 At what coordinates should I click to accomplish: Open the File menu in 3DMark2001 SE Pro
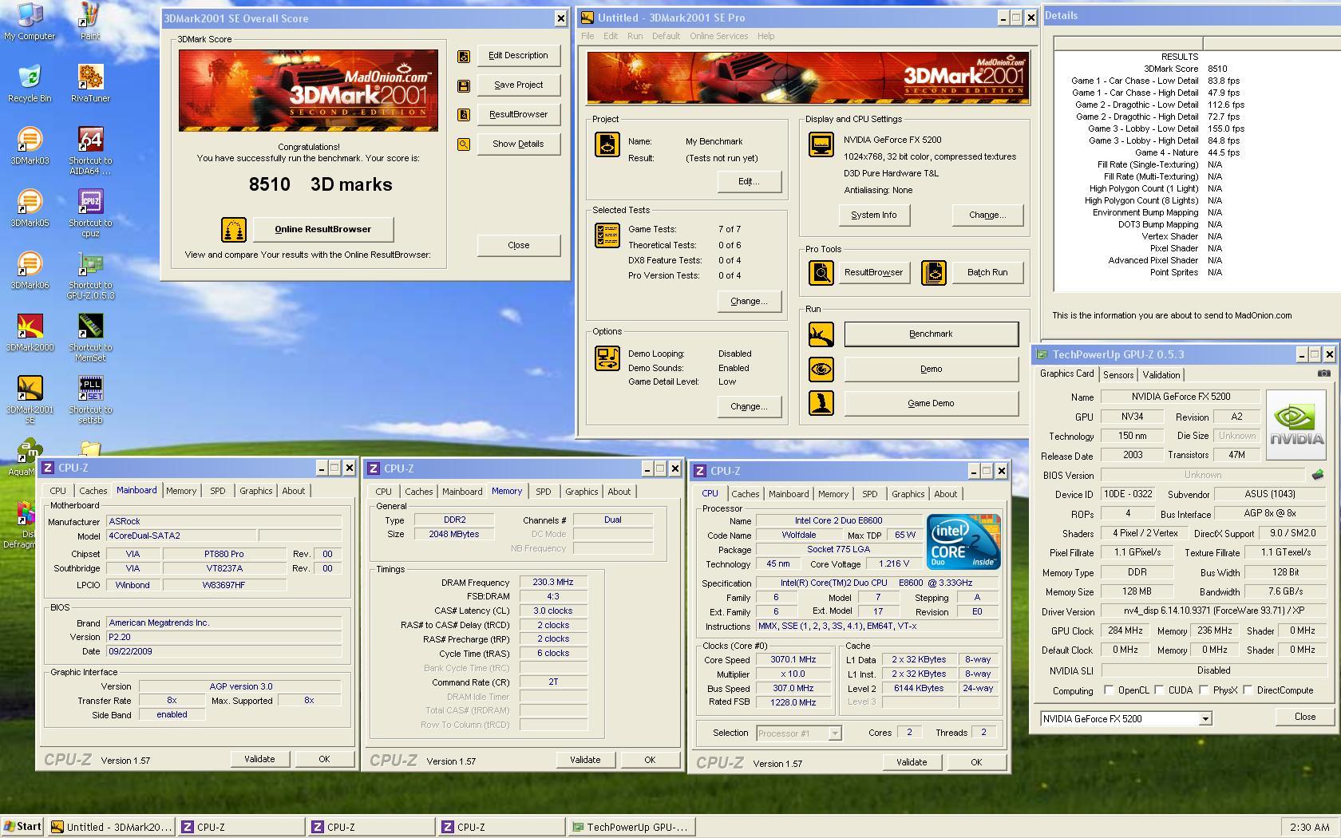[x=587, y=36]
